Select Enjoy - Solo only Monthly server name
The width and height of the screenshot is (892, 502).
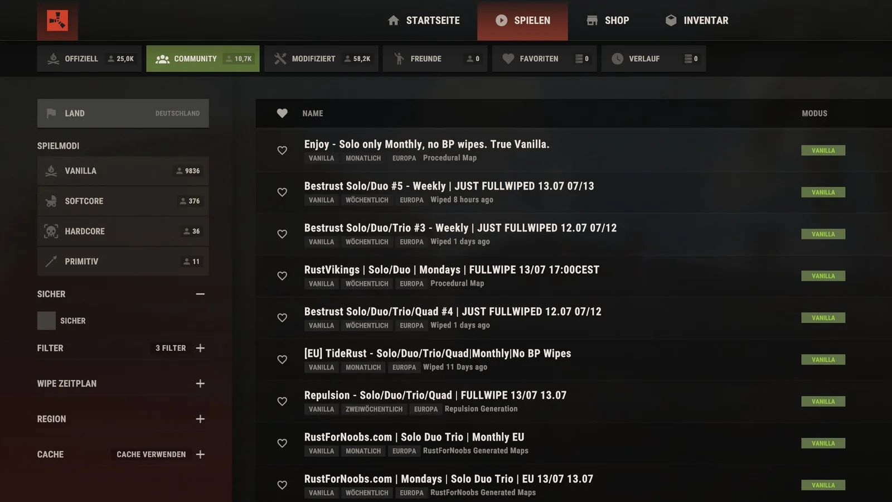click(x=426, y=144)
